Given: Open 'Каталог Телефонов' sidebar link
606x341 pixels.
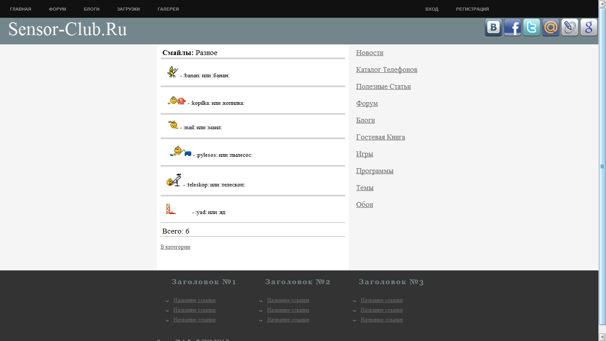Looking at the screenshot, I should [386, 70].
